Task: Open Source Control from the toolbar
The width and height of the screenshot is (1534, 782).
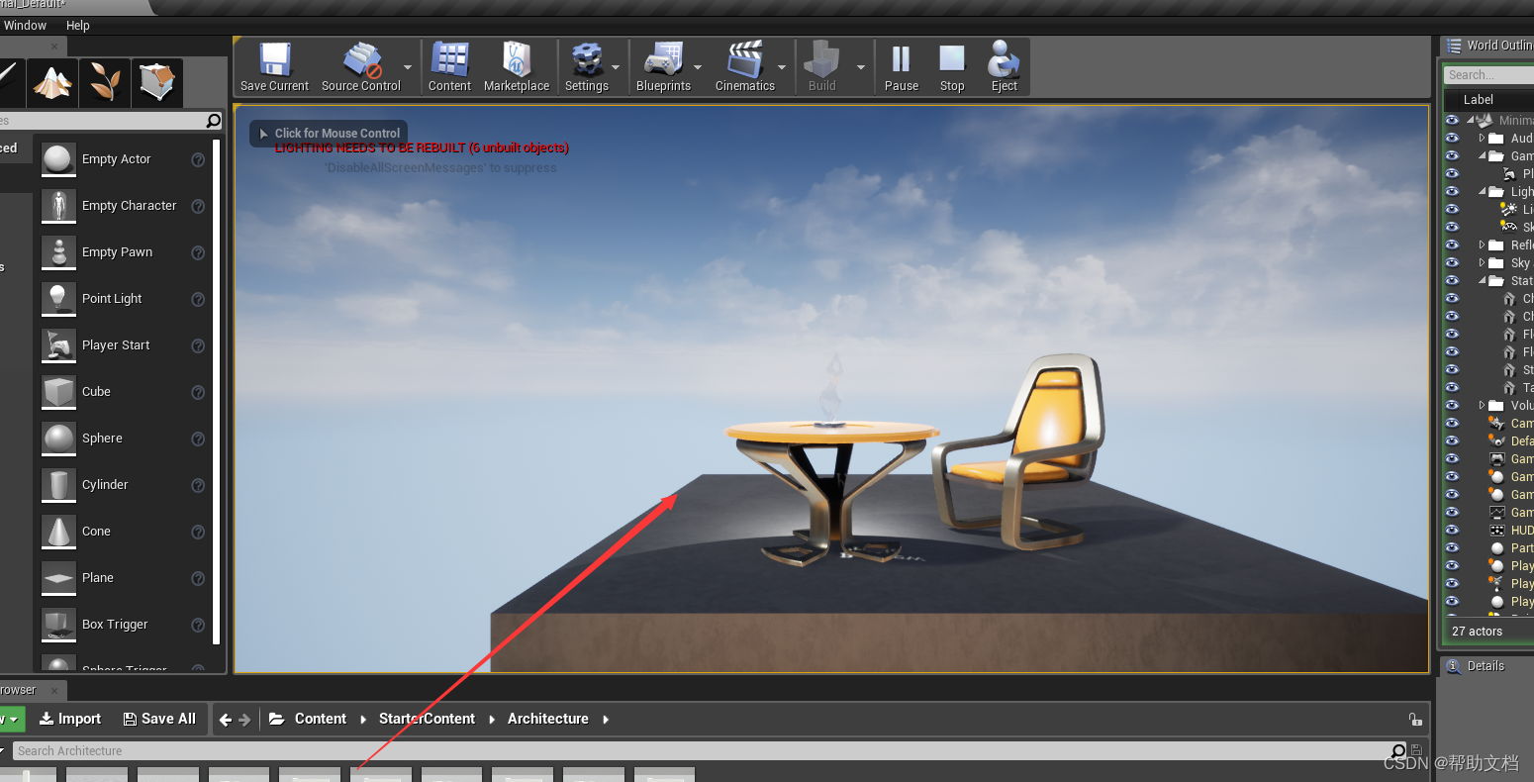Action: pos(360,67)
